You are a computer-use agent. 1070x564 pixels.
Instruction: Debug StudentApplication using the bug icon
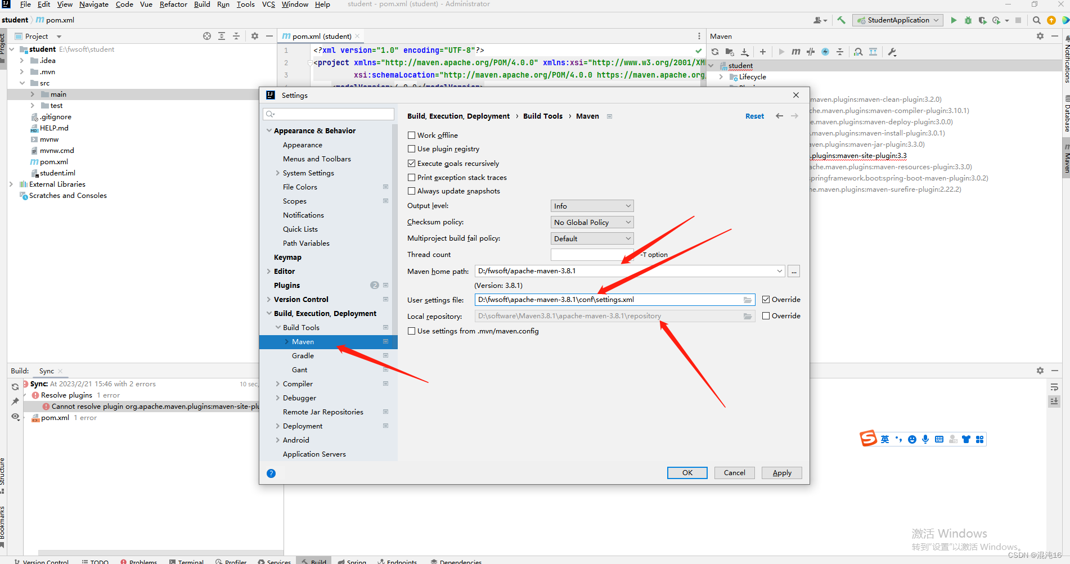968,20
